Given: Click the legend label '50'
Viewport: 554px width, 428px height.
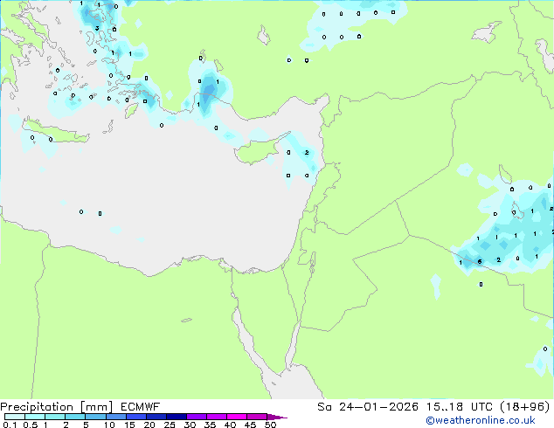Looking at the screenshot, I should [x=270, y=425].
